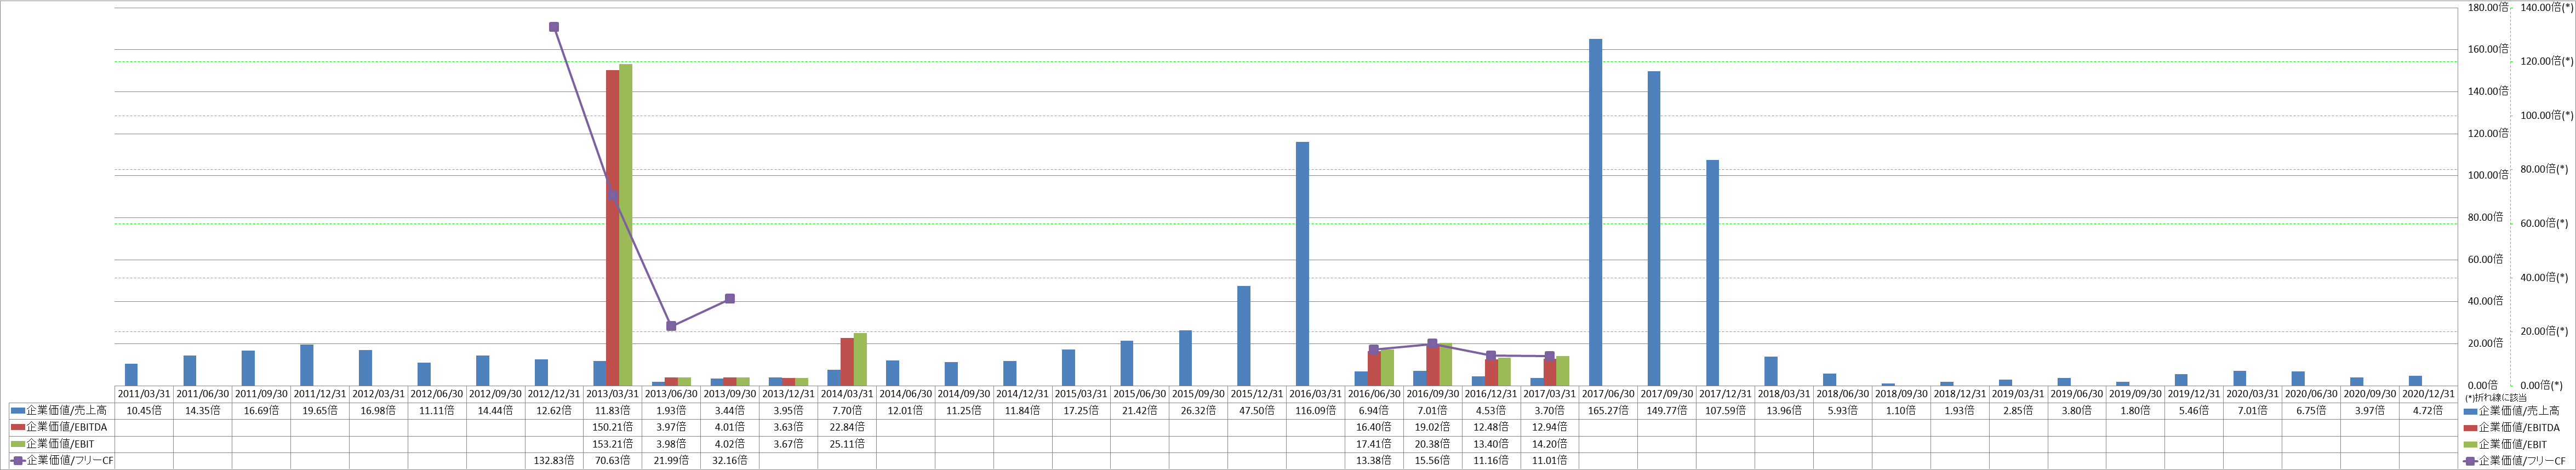Click the 13.38倍 free CF cell
This screenshot has height=470, width=2576.
point(1375,461)
